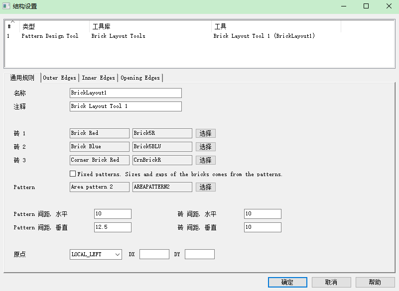
Task: Sort by the # column header
Action: tap(12, 26)
